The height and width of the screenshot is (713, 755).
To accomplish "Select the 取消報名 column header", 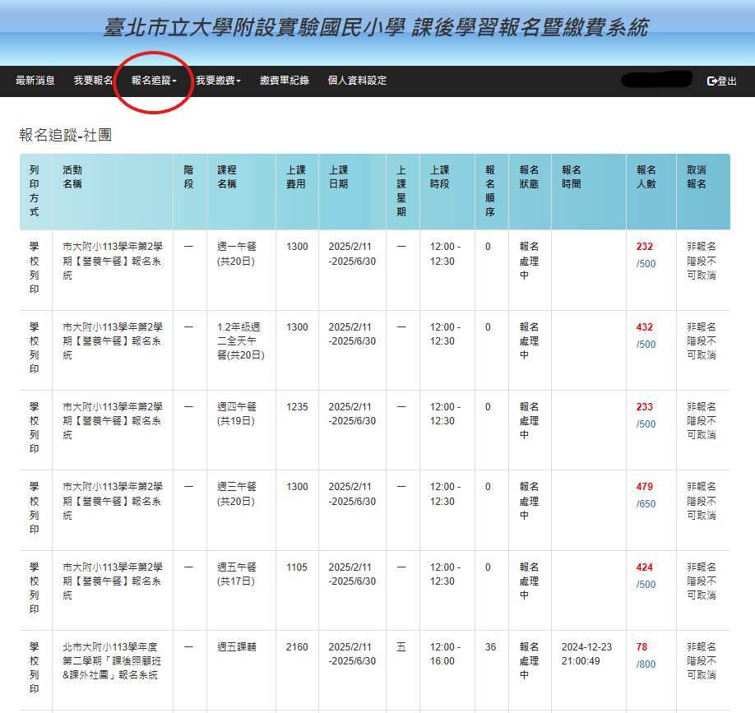I will (697, 177).
